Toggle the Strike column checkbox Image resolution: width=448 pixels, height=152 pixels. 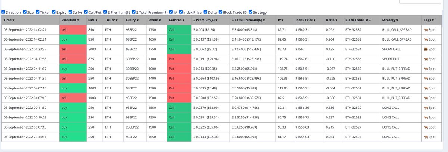[x=71, y=12]
